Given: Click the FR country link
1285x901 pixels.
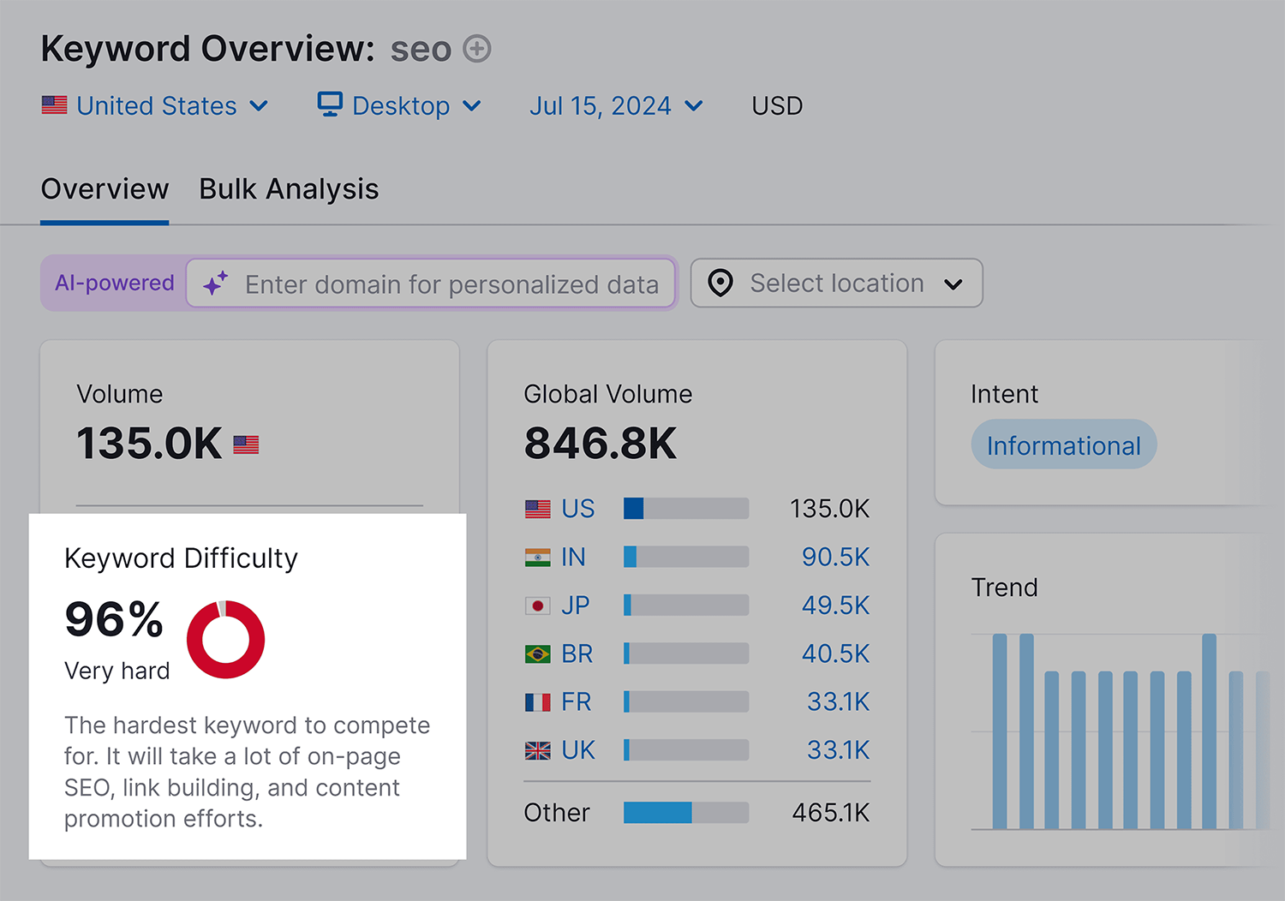Looking at the screenshot, I should point(577,702).
